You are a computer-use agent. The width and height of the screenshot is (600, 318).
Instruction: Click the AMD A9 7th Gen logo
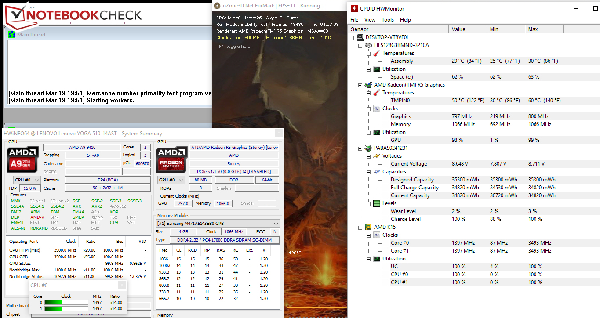[x=22, y=159]
